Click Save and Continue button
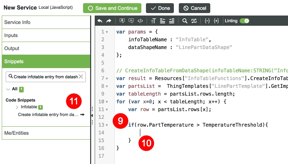 (x=112, y=8)
